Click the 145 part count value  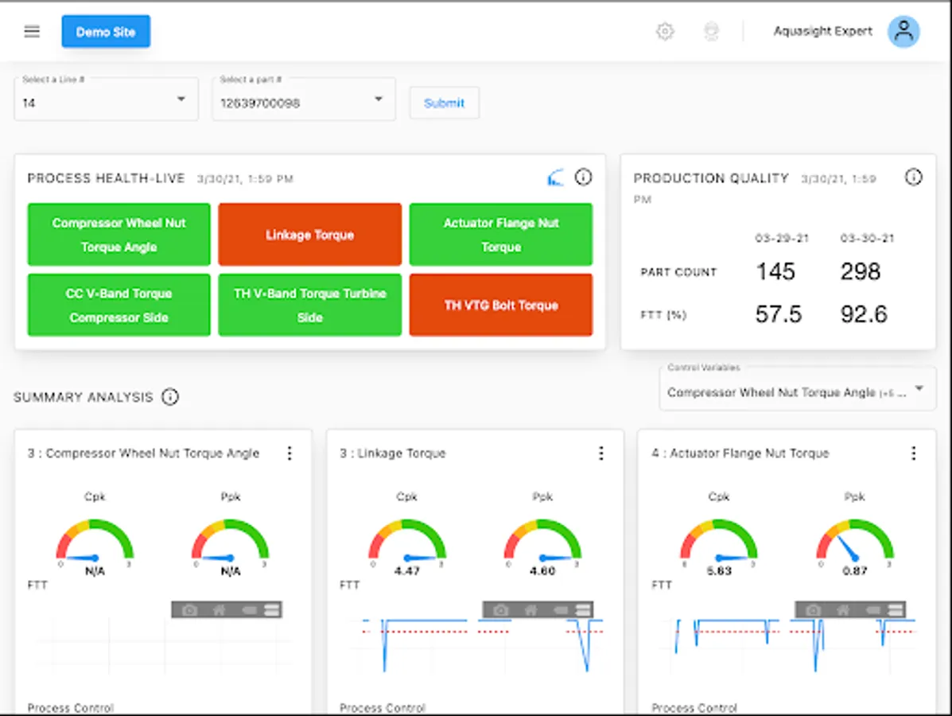point(775,271)
